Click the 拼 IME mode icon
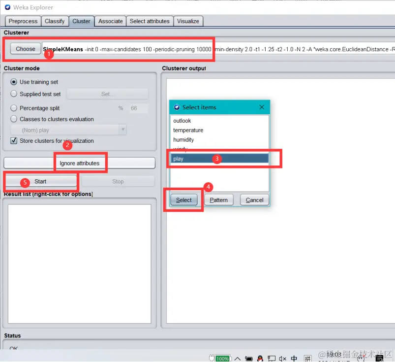This screenshot has height=362, width=395. (x=307, y=358)
